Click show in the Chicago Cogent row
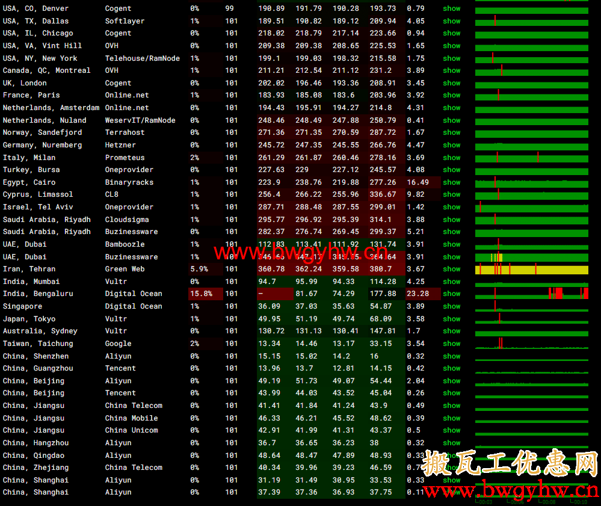 click(x=452, y=33)
